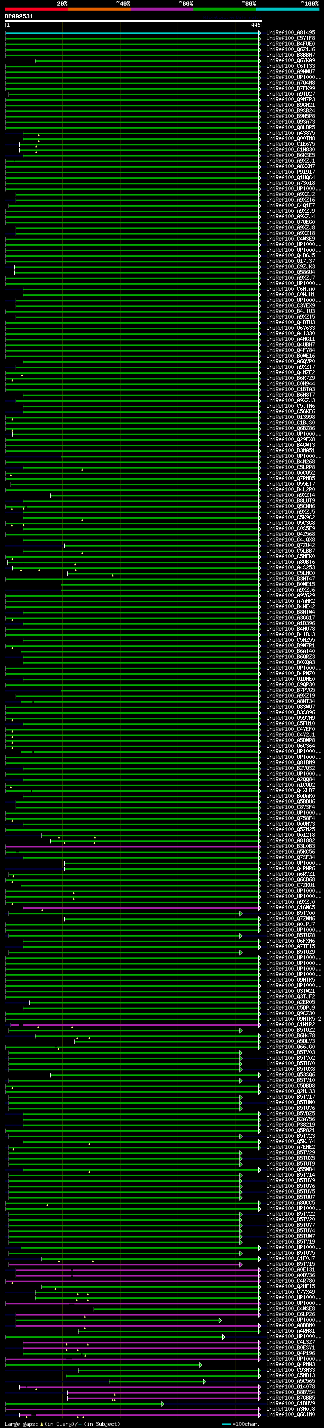Select the UniRef100_A9NWU7 label
The height and width of the screenshot is (1428, 324).
pos(291,71)
